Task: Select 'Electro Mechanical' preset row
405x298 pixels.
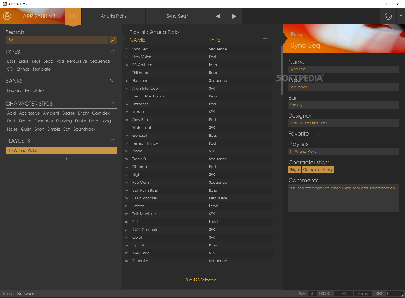Action: pyautogui.click(x=201, y=96)
